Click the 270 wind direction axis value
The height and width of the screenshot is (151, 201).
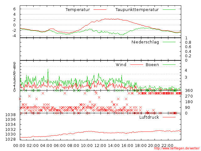pyautogui.click(x=189, y=96)
